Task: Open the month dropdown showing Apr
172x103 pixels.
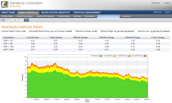Action: pyautogui.click(x=16, y=20)
